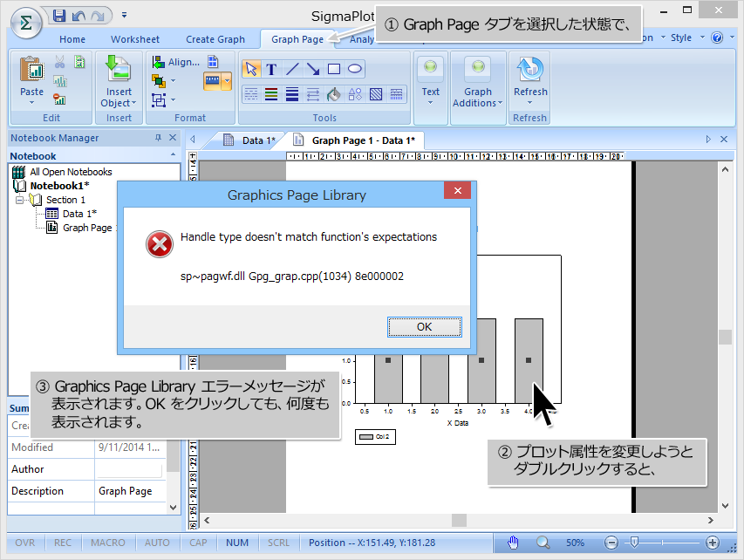Close the Notebook Manager panel
The image size is (744, 560).
[x=173, y=138]
